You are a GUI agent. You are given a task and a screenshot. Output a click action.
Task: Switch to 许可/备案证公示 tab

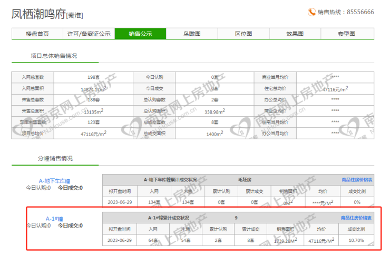(89, 34)
